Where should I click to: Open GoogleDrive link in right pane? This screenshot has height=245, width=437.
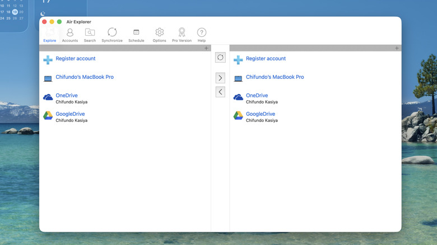[261, 114]
